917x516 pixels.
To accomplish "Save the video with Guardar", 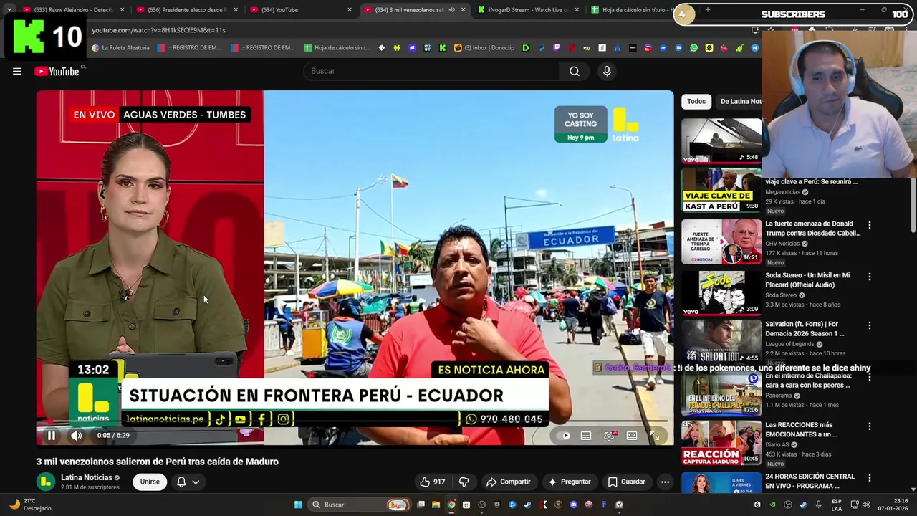I will click(x=626, y=482).
